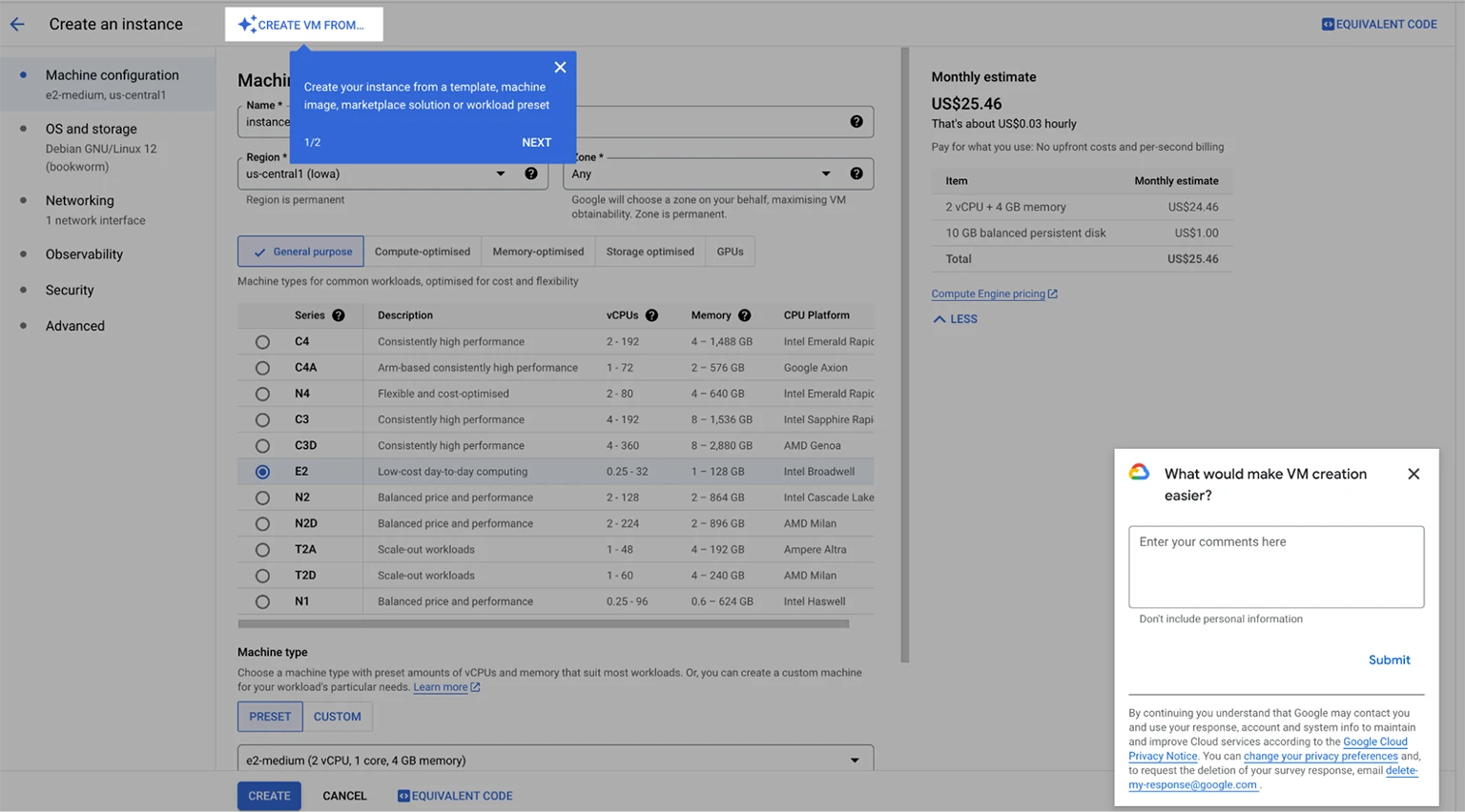1465x812 pixels.
Task: Select the N2 series radio button
Action: pyautogui.click(x=262, y=497)
